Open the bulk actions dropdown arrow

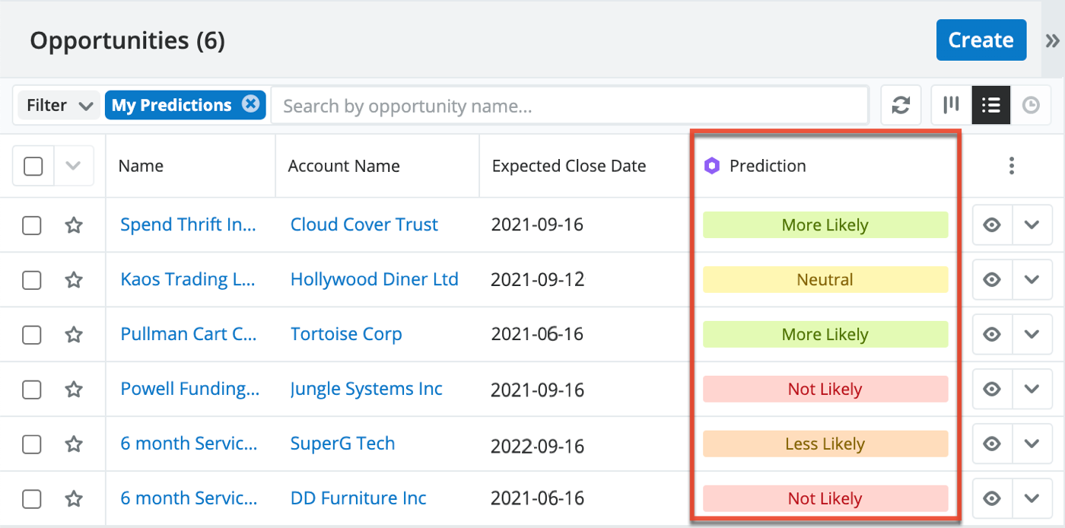click(x=74, y=166)
